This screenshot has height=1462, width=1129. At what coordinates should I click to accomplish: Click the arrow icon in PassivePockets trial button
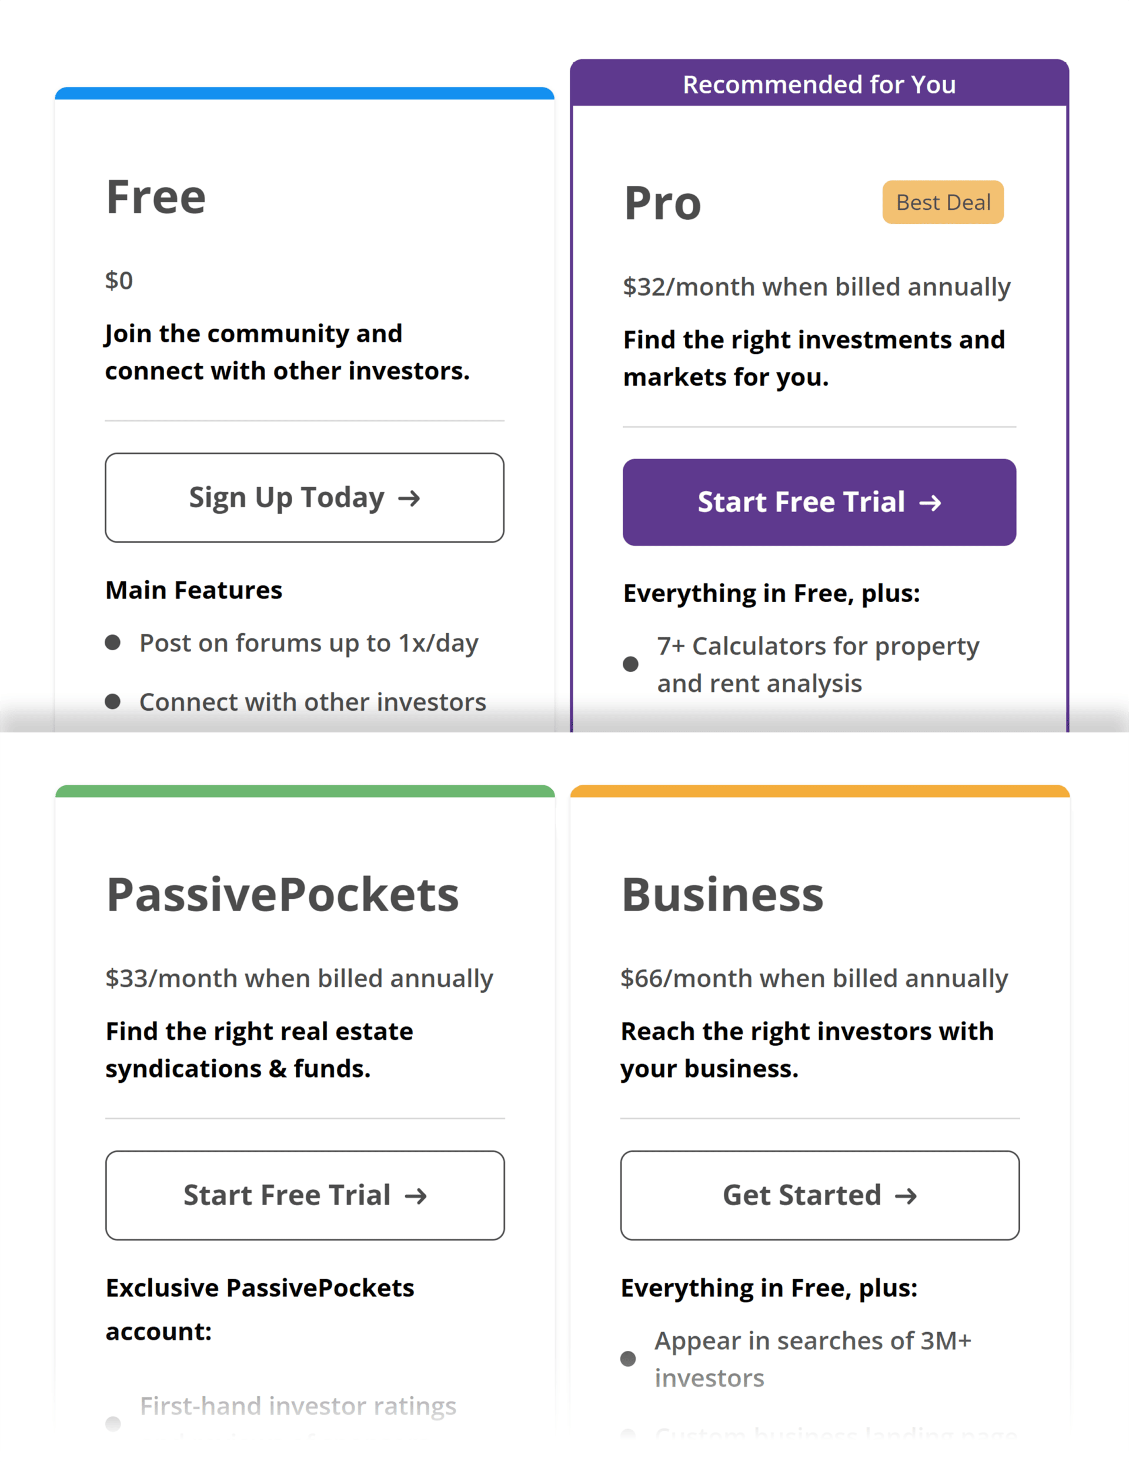(x=416, y=1196)
